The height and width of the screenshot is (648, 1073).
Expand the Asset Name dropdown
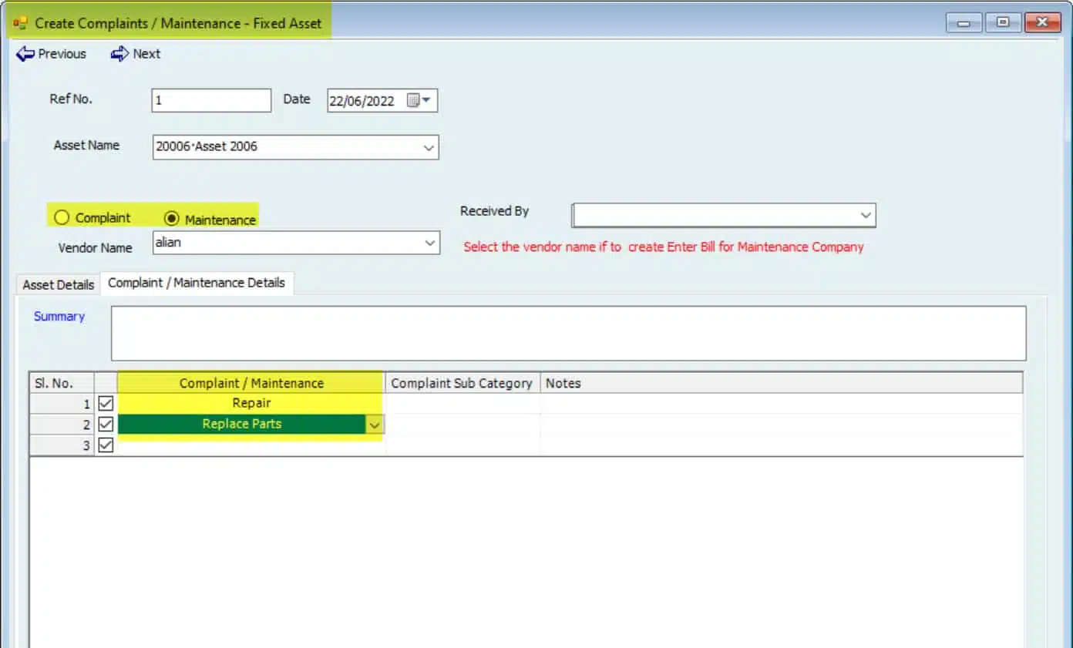429,147
